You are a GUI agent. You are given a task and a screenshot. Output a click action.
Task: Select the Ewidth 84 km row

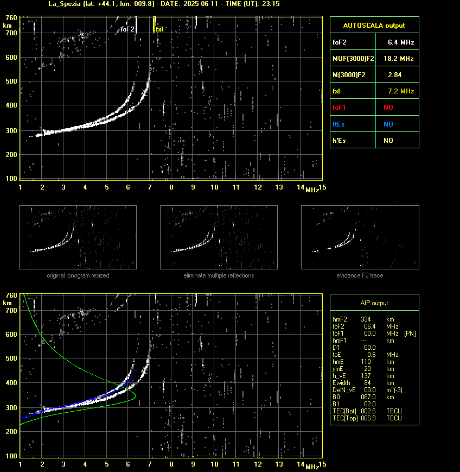pyautogui.click(x=363, y=383)
